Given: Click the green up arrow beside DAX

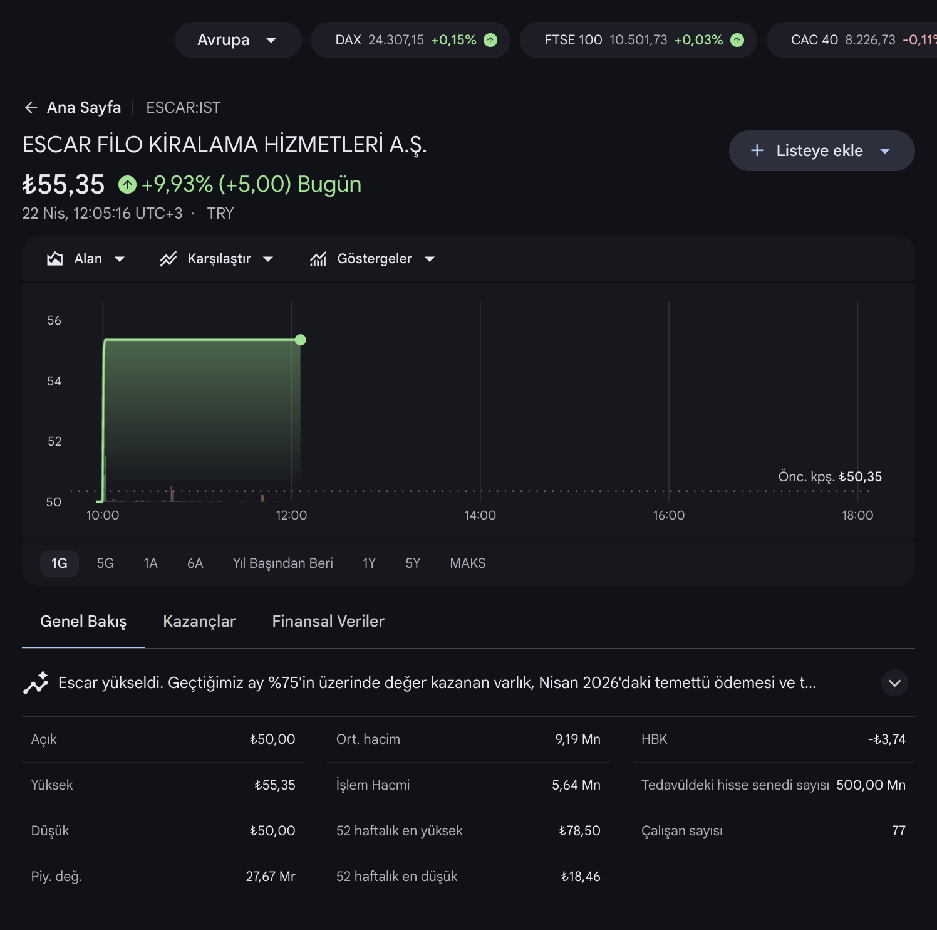Looking at the screenshot, I should pos(490,40).
